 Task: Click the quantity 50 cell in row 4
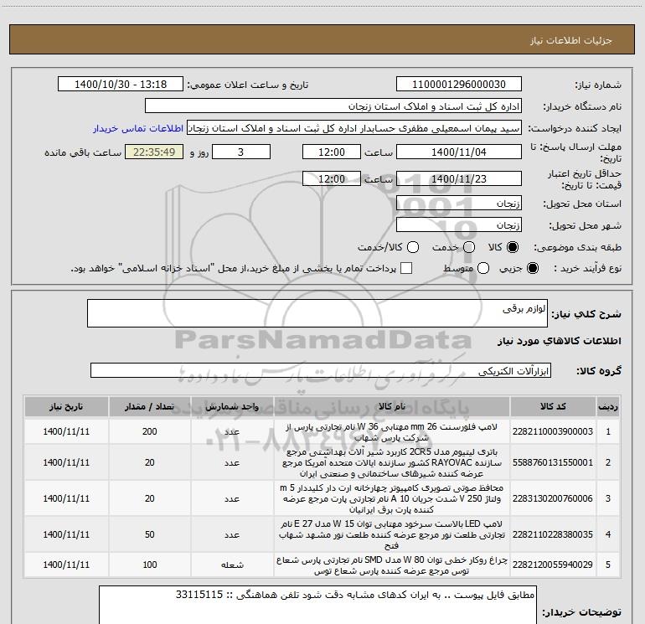click(150, 534)
